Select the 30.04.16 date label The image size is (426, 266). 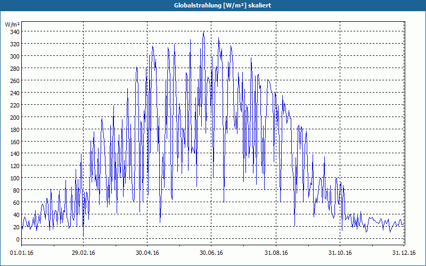pyautogui.click(x=148, y=253)
